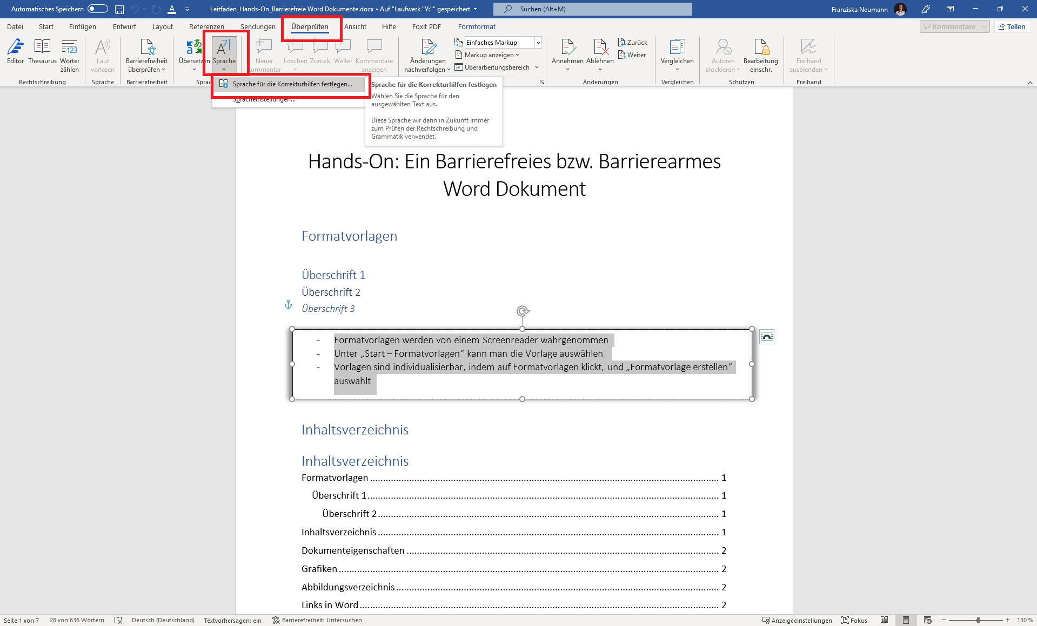Click Seite 1 von 7 page indicator
The height and width of the screenshot is (626, 1037).
point(21,620)
